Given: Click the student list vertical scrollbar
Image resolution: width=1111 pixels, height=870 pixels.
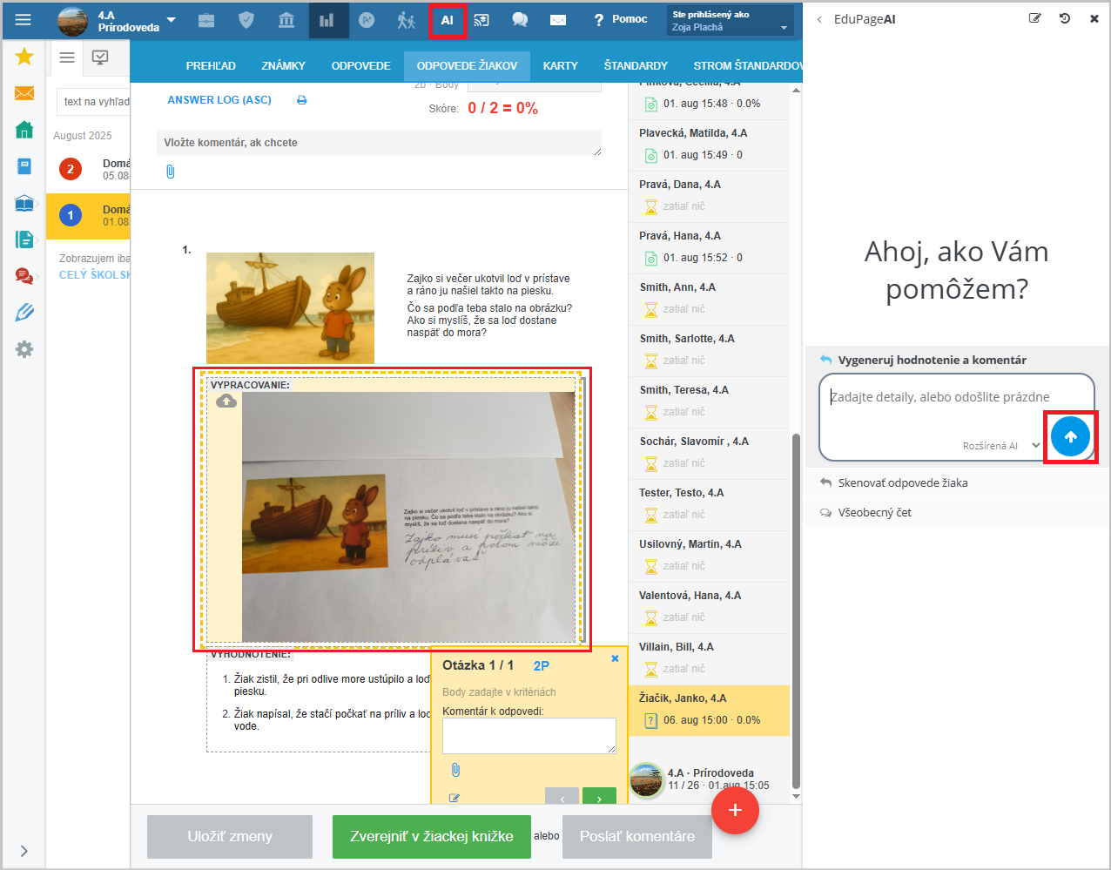Looking at the screenshot, I should (796, 610).
